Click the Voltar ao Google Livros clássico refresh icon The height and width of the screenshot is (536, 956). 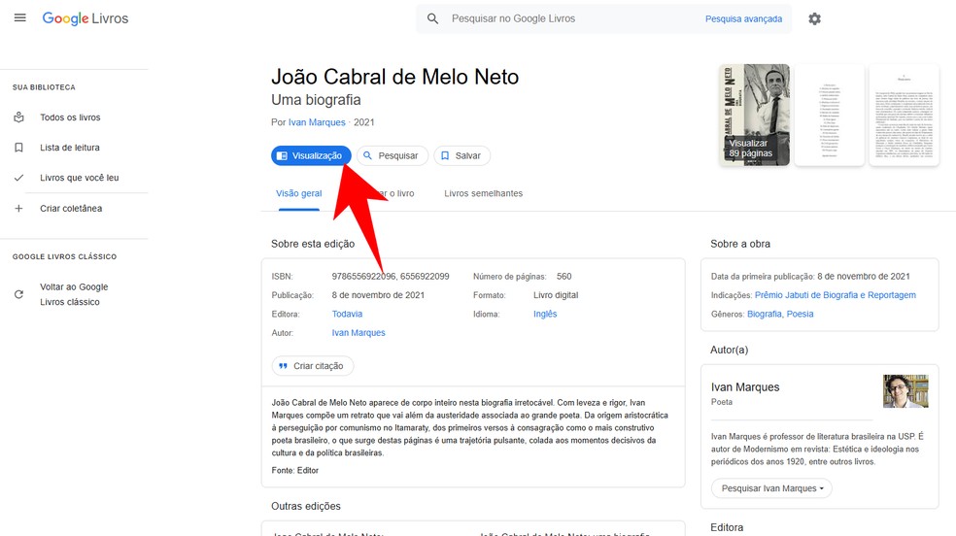click(18, 294)
